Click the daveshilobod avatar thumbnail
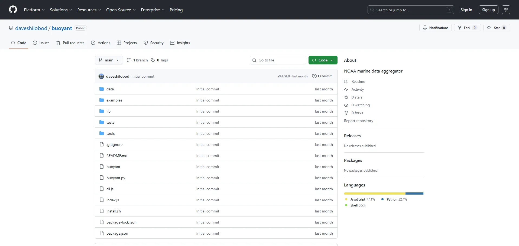The image size is (519, 246). coord(101,76)
